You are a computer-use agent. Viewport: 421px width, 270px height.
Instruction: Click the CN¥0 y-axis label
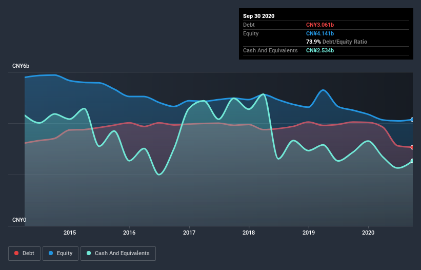click(x=19, y=220)
